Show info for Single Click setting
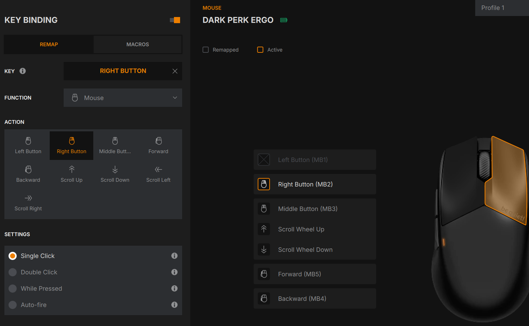This screenshot has height=326, width=529. pyautogui.click(x=174, y=256)
